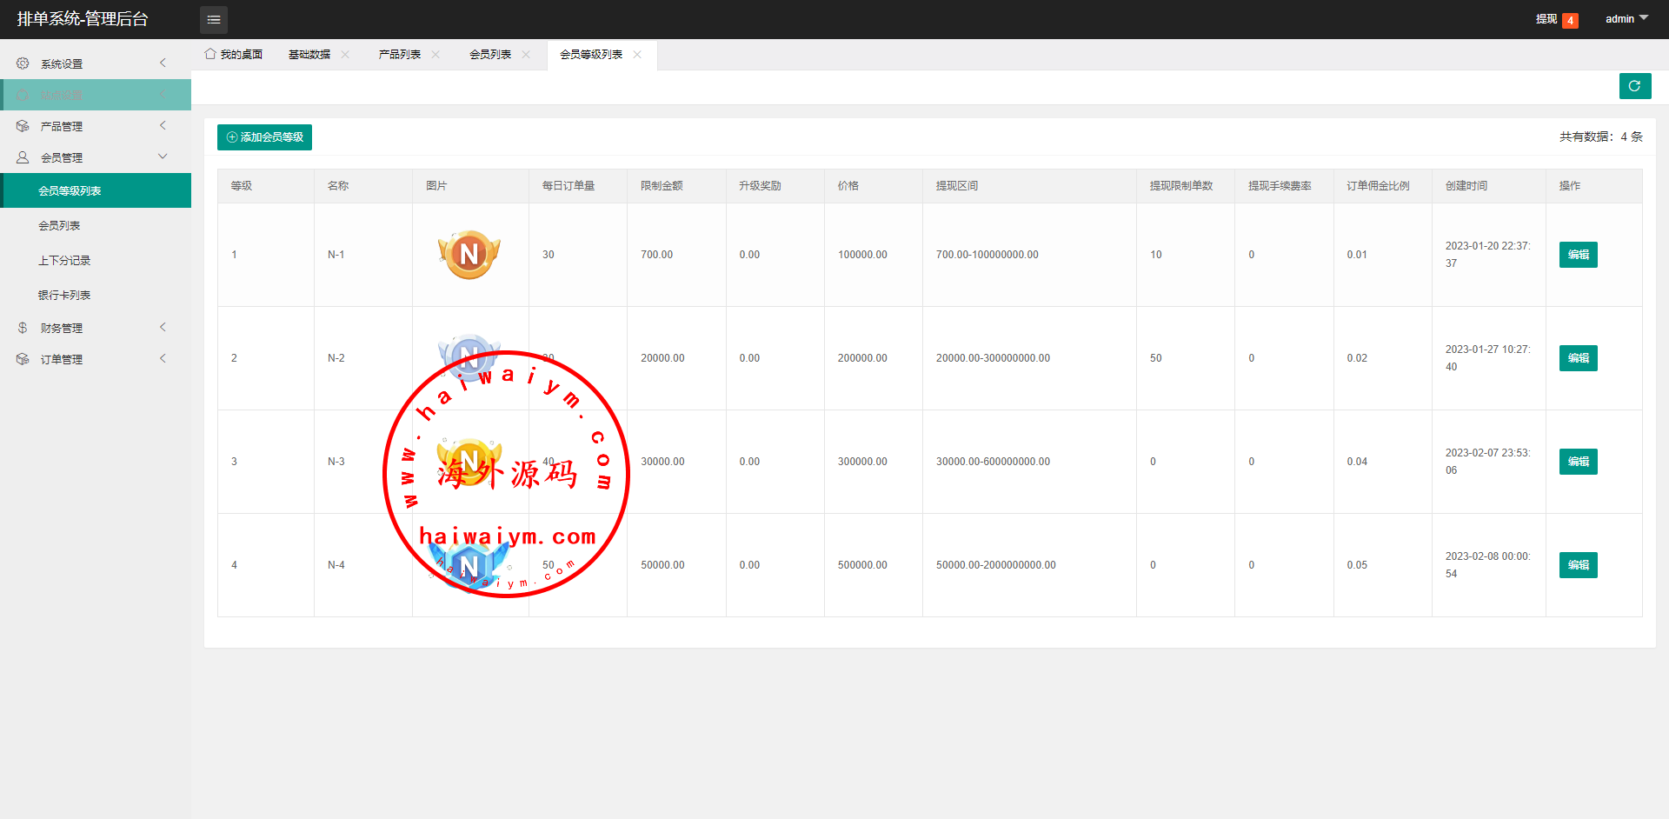
Task: Click the 提现 notification badge
Action: [x=1570, y=20]
